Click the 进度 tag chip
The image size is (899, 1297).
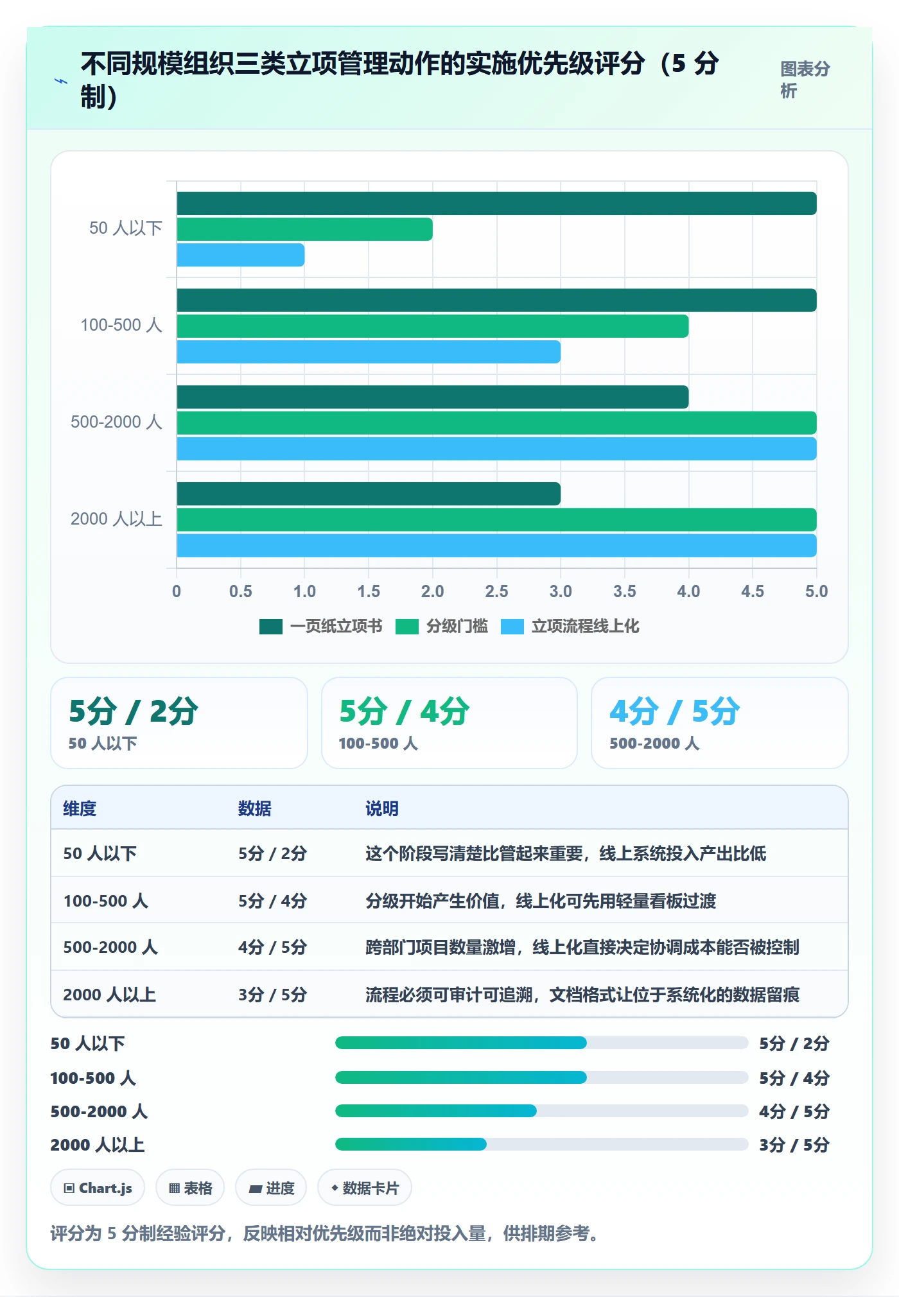[x=271, y=1188]
